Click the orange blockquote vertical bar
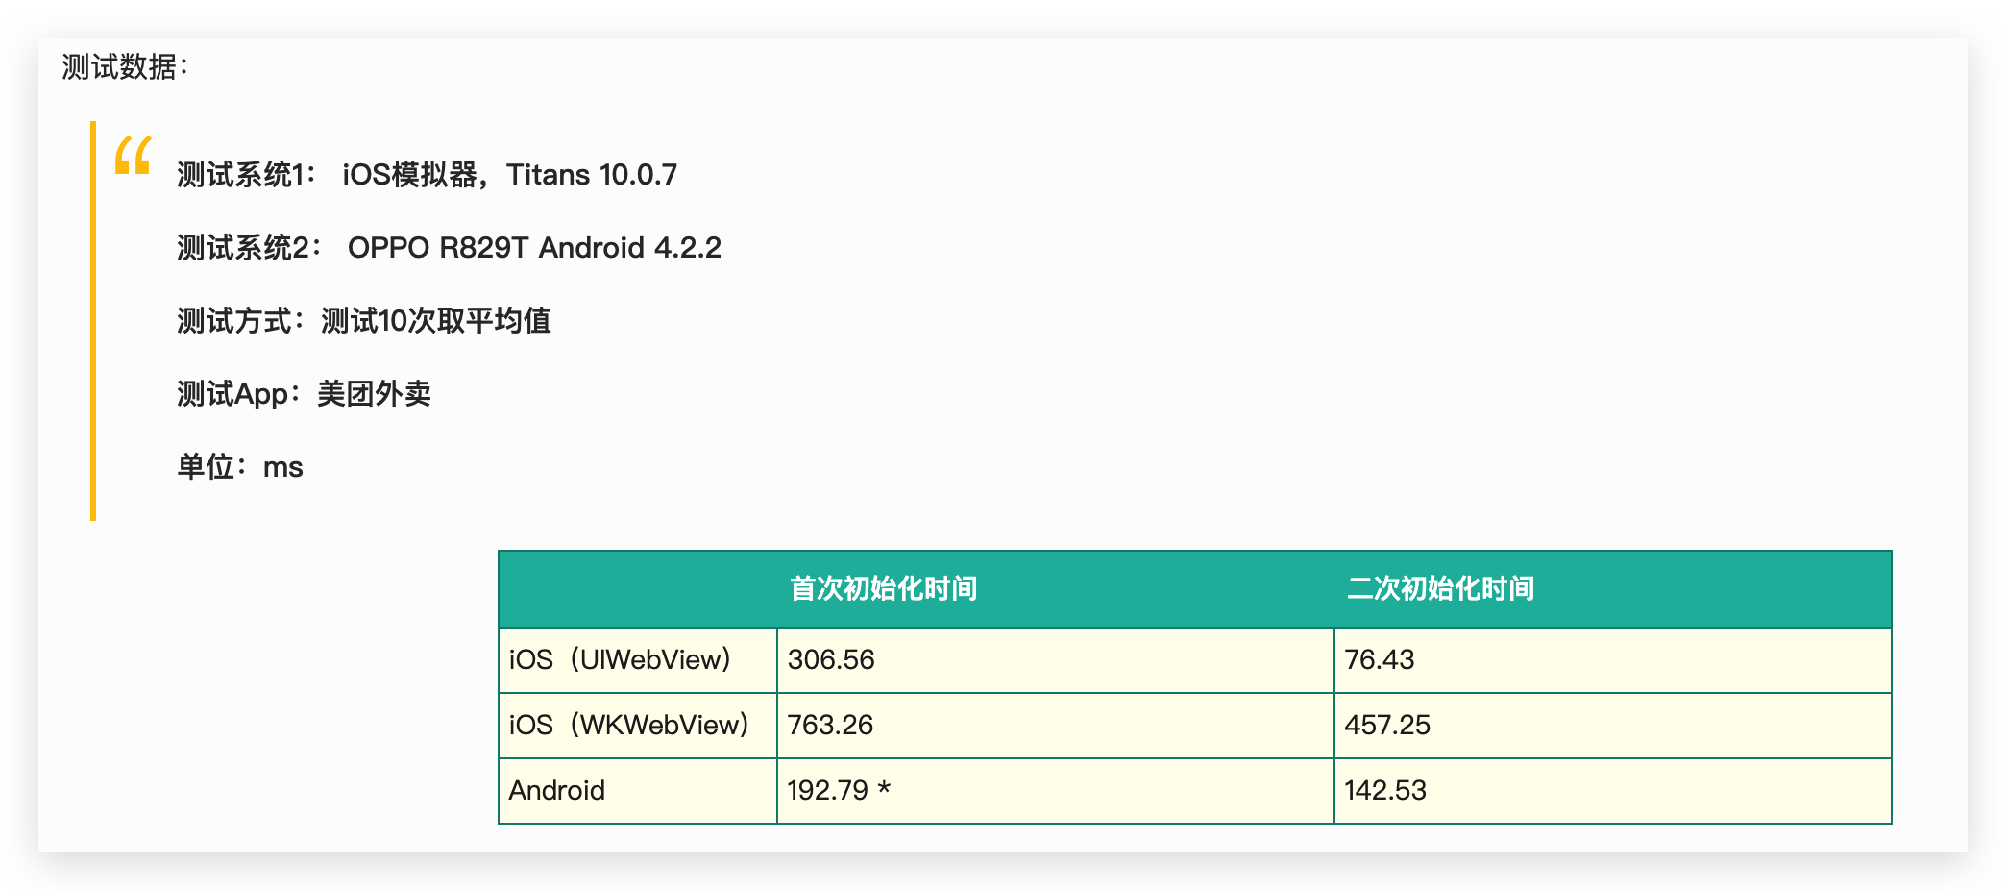This screenshot has height=890, width=2006. point(93,321)
